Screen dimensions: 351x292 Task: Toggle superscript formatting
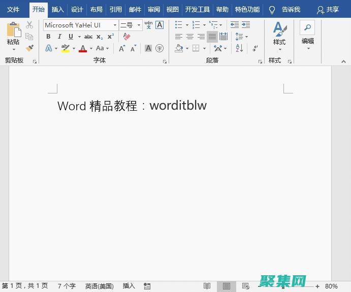click(111, 37)
